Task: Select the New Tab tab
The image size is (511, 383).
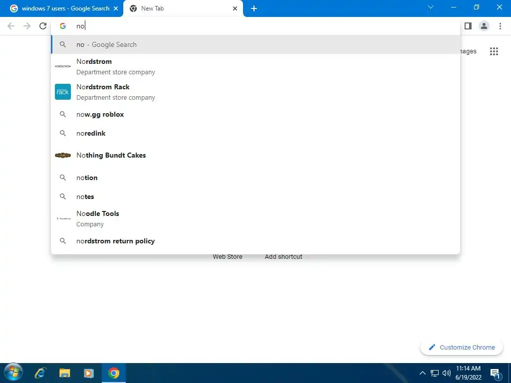Action: pos(183,8)
